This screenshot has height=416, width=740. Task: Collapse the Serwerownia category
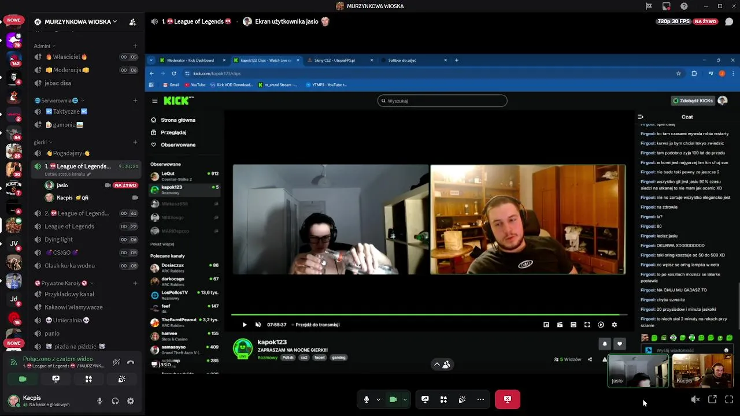click(60, 101)
